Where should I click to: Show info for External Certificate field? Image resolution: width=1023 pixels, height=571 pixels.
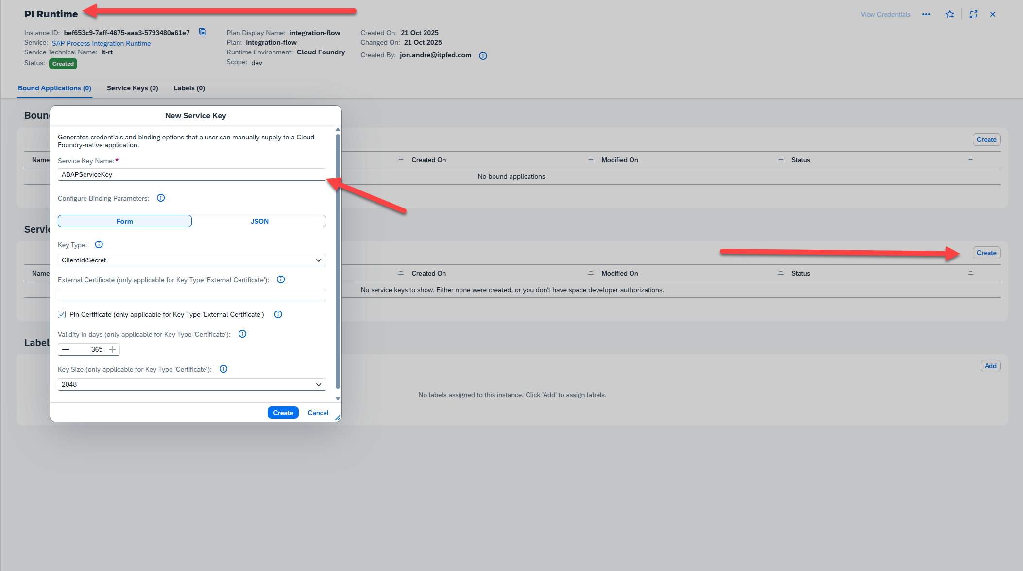point(281,279)
